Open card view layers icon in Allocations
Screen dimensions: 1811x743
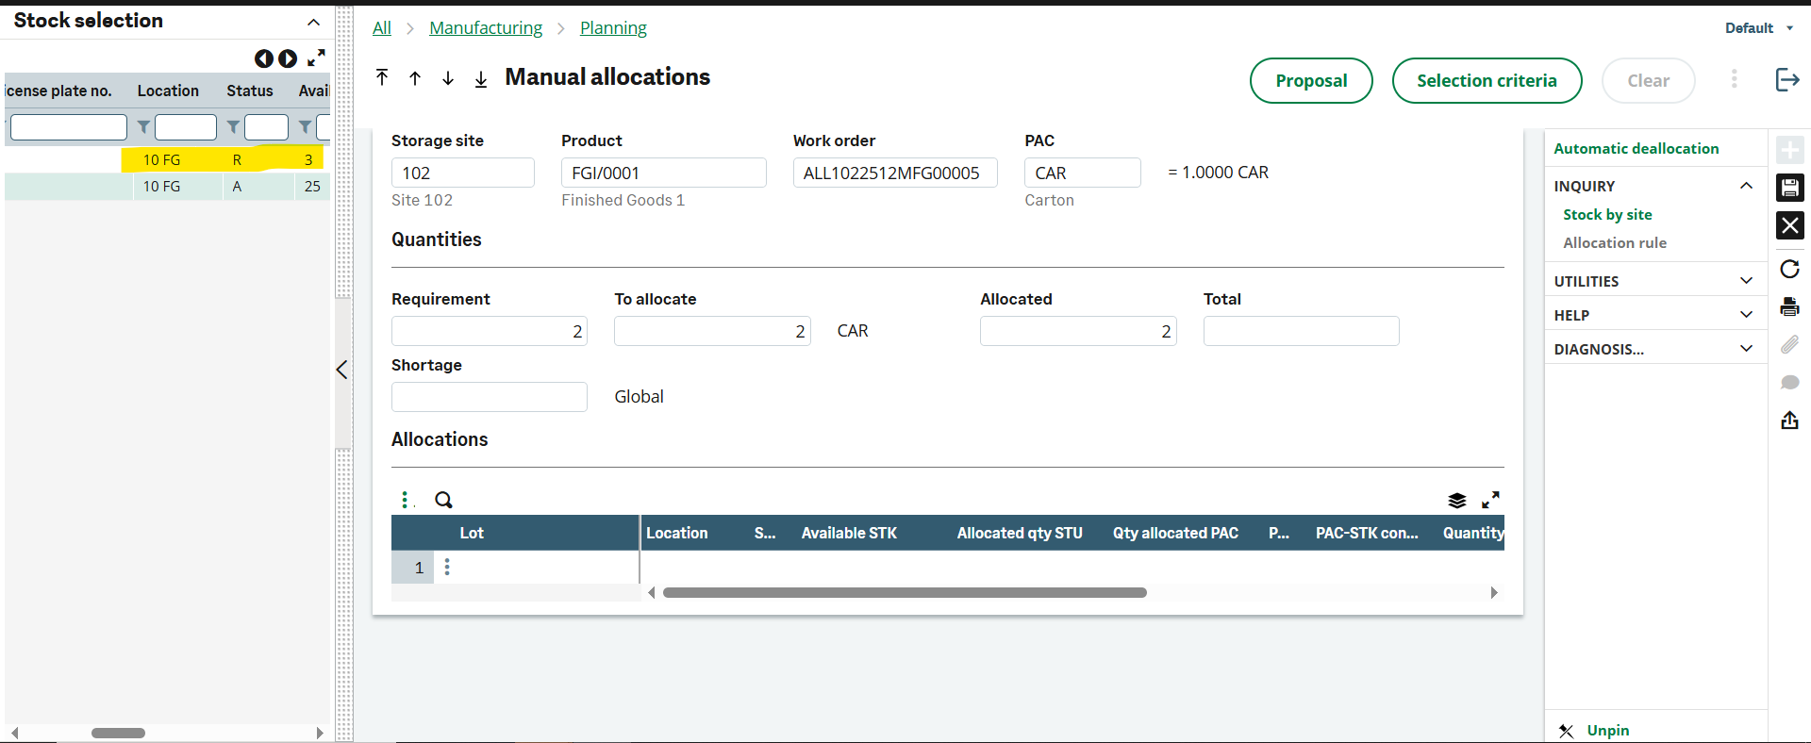1457,500
